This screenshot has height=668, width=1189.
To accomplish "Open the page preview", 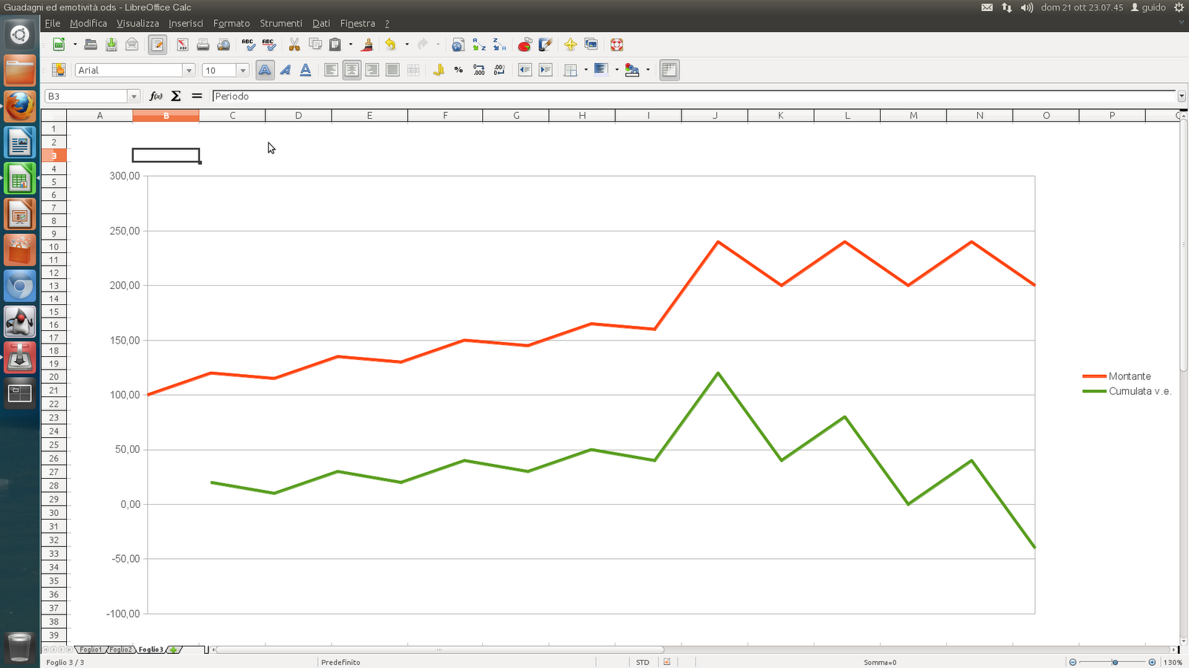I will click(224, 45).
